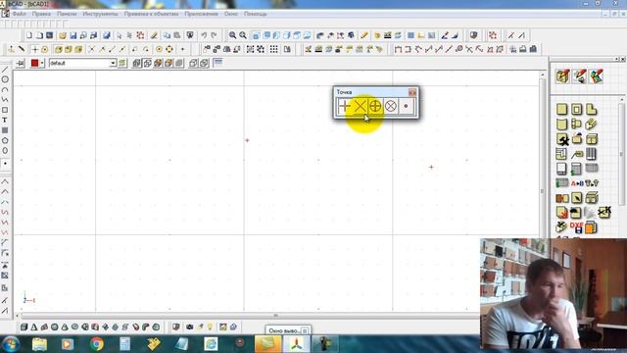
Task: Close the Точка floating toolbar
Action: click(x=412, y=92)
